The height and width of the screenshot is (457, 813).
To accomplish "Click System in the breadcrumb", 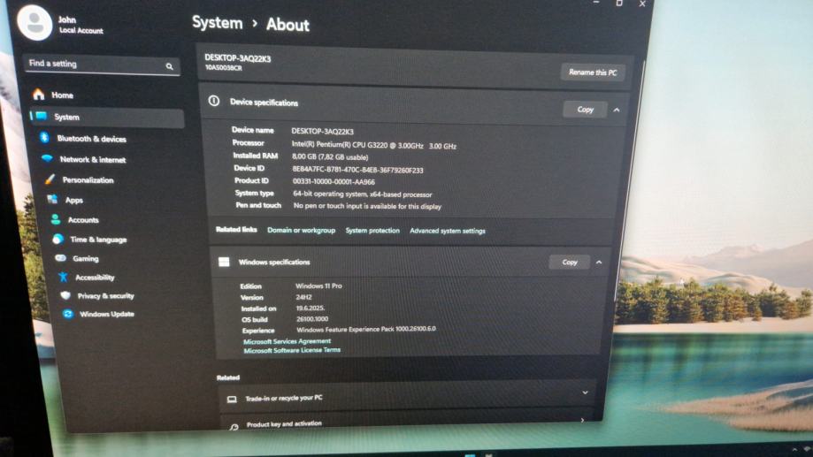I will pos(218,23).
